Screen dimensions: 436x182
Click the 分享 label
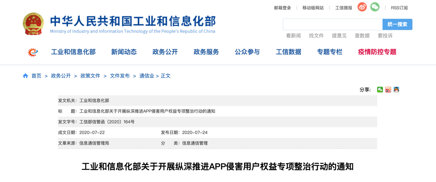[365, 90]
